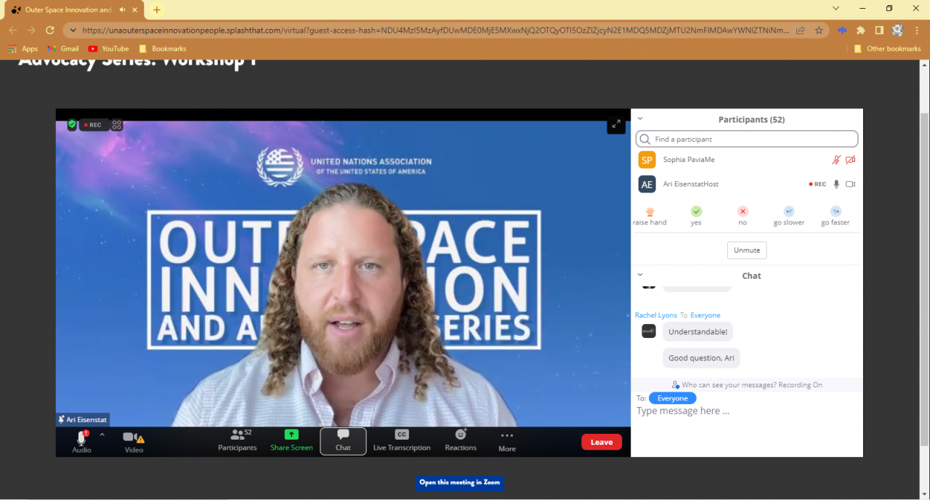Open a new tab with the plus button
This screenshot has width=930, height=500.
coord(156,10)
